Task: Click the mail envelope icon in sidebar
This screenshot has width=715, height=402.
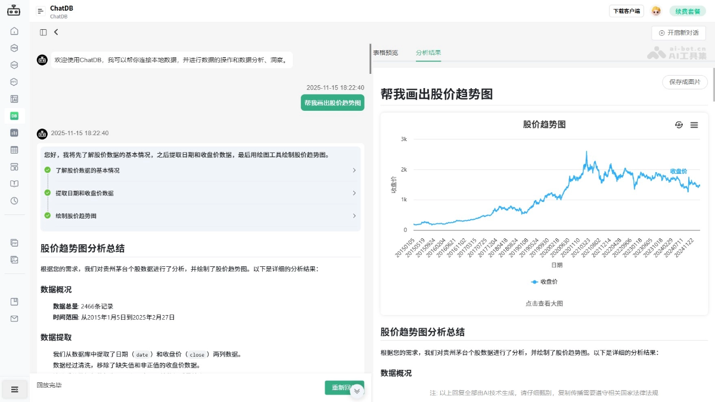Action: point(14,319)
